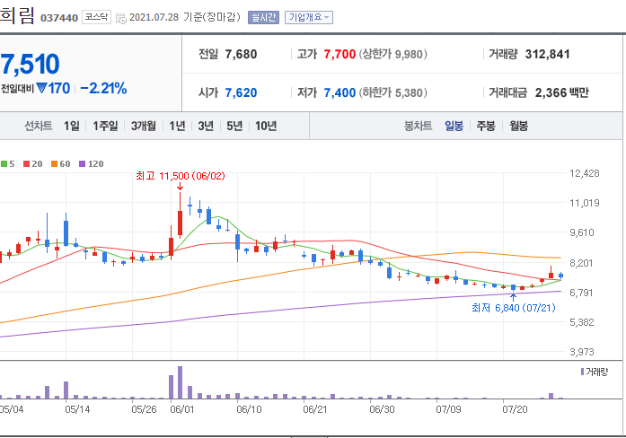The height and width of the screenshot is (438, 626).
Task: Click the 05/14 date label on axis
Action: coord(77,409)
